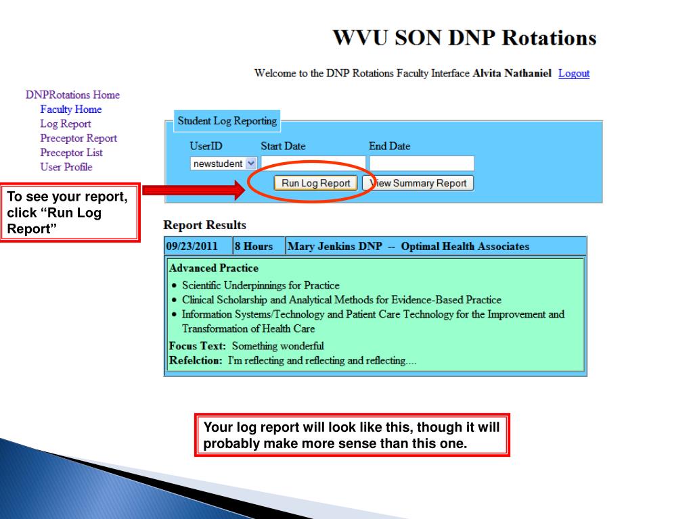Select the 8 Hours cell

point(259,246)
